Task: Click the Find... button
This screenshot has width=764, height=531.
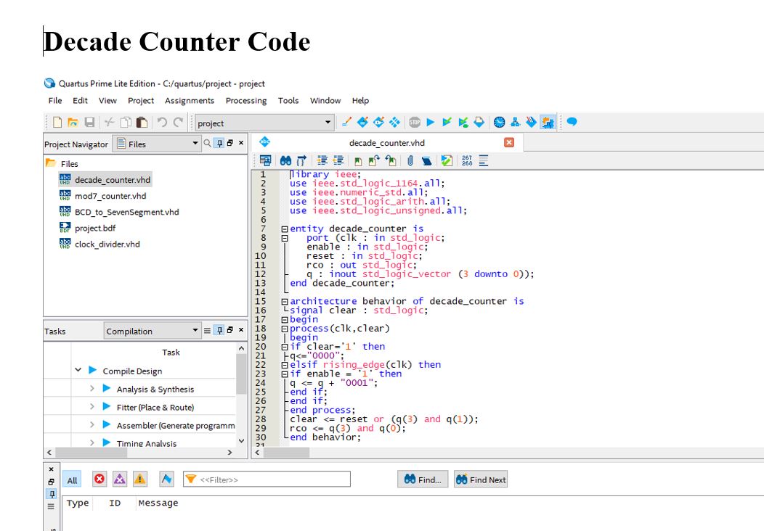Action: point(422,479)
